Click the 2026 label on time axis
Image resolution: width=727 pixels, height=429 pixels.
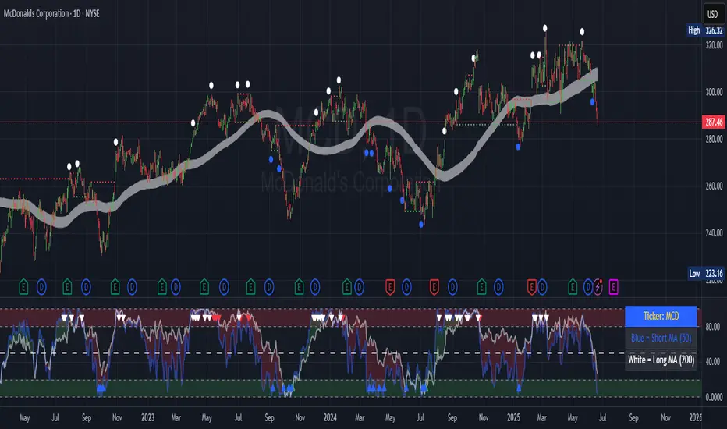pos(696,417)
